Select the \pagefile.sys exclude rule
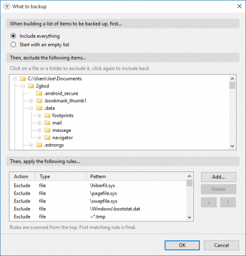 [x=98, y=193]
